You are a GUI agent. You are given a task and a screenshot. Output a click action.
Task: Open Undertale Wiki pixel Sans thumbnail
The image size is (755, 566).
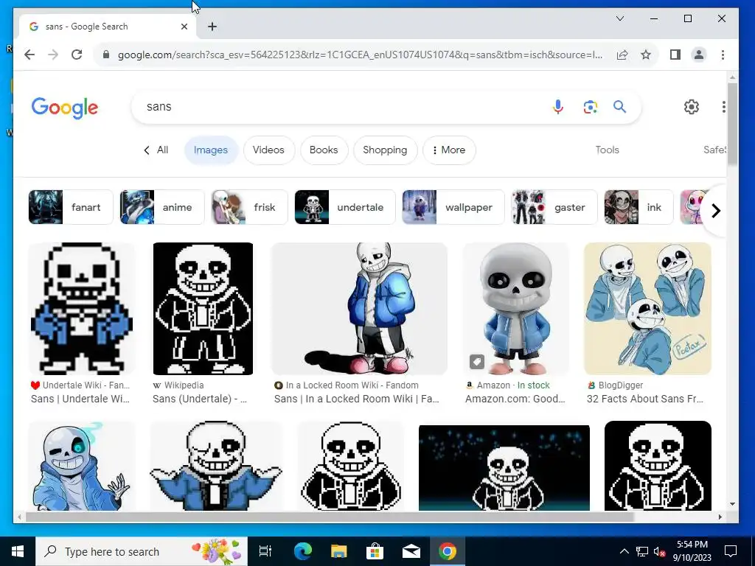(81, 309)
